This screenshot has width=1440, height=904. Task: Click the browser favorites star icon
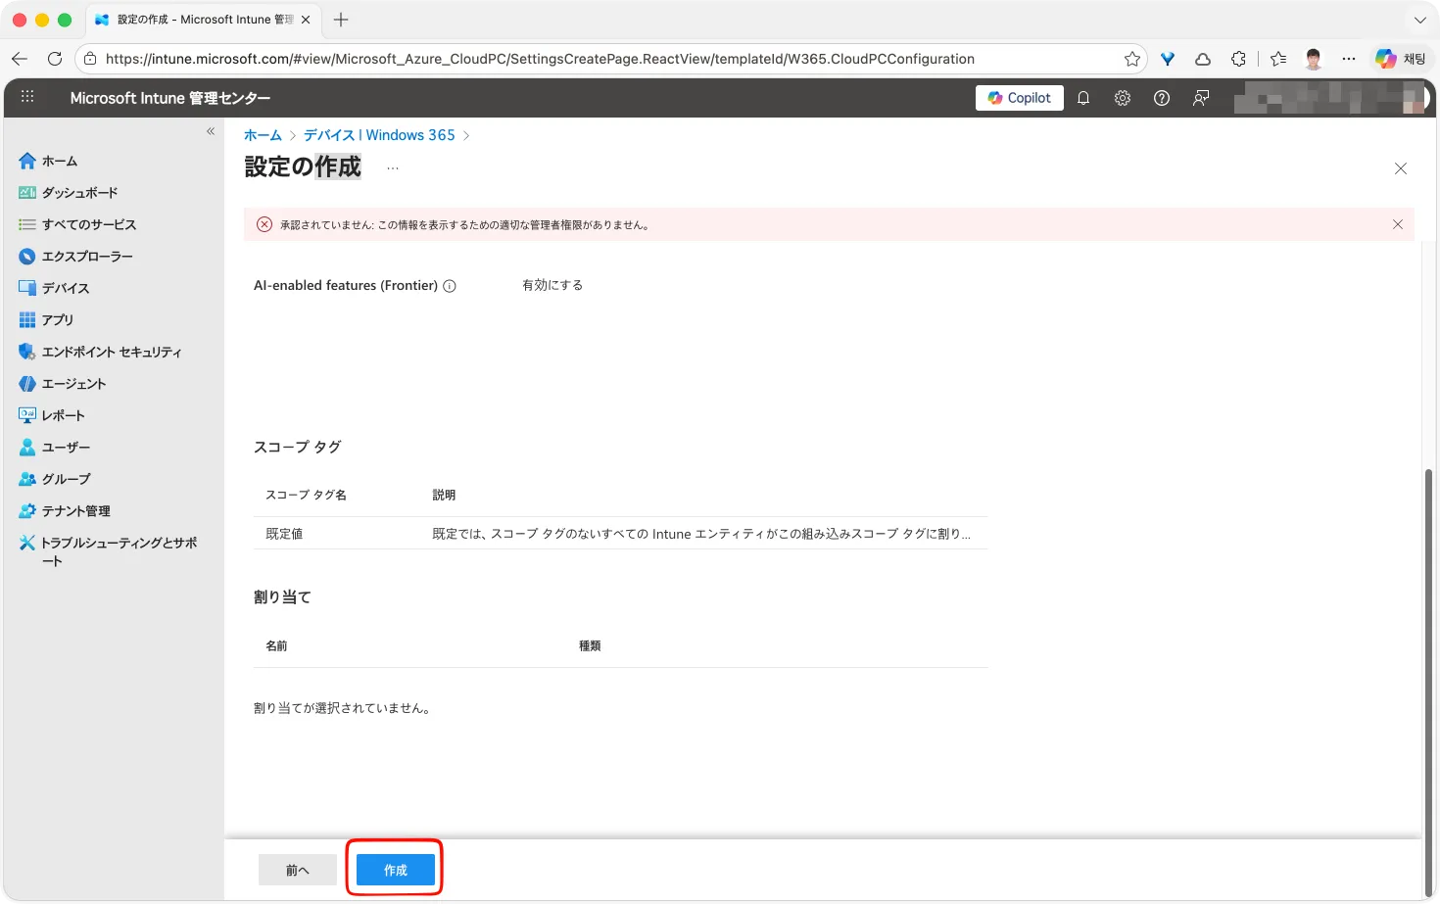coord(1132,59)
